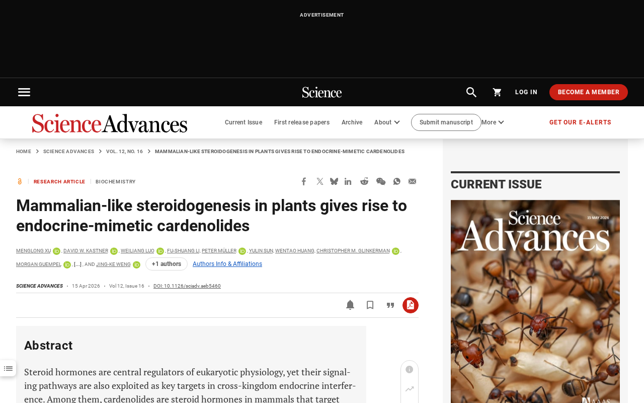The image size is (644, 403).
Task: Share article on X (Twitter)
Action: 320,181
